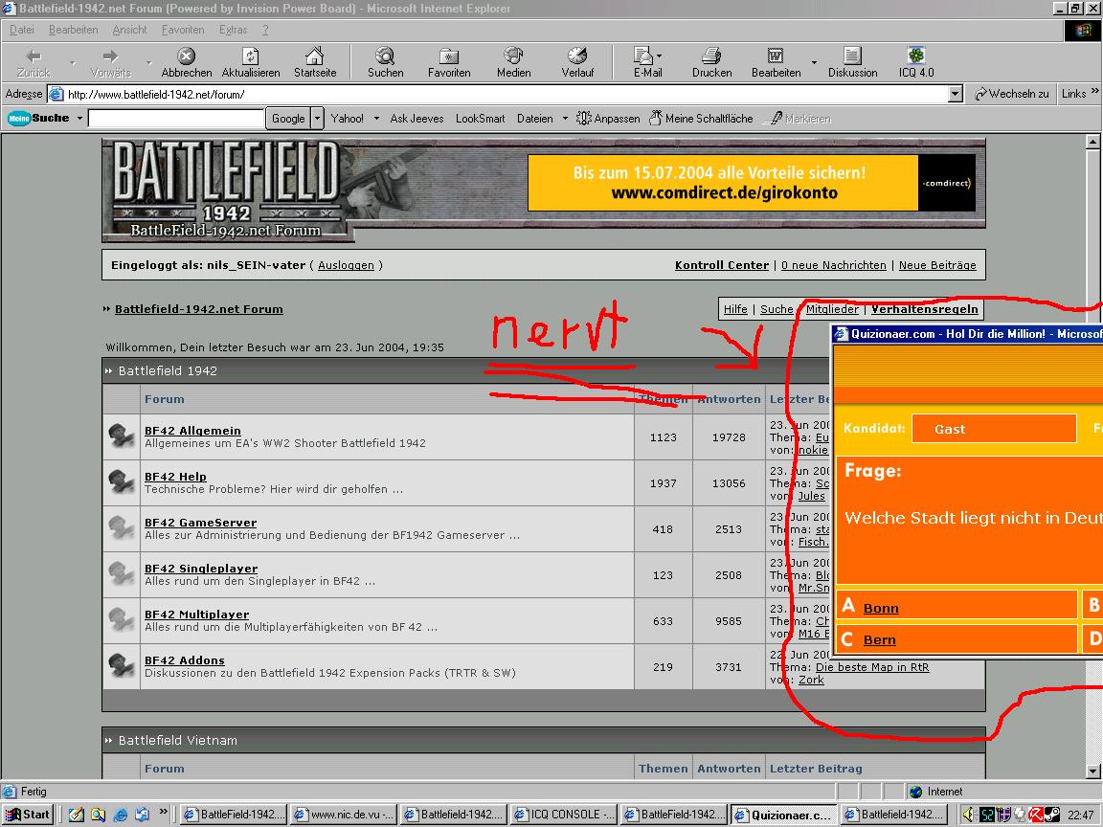The height and width of the screenshot is (827, 1103).
Task: Open the Verlauf history icon
Action: point(577,56)
